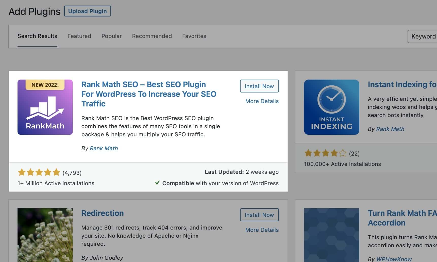Click the Redirection plugin flower thumbnail
This screenshot has height=262, width=437.
click(x=45, y=235)
